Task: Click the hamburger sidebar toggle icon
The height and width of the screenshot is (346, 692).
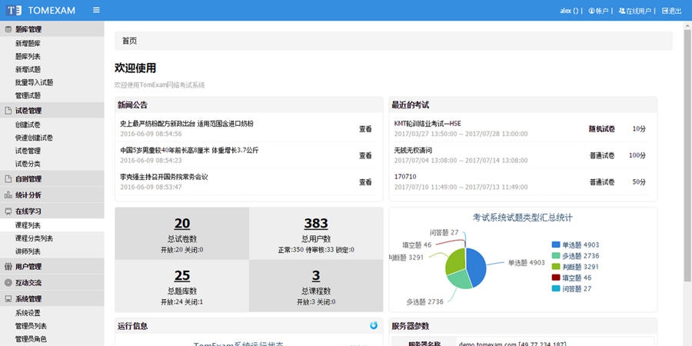Action: (x=96, y=11)
